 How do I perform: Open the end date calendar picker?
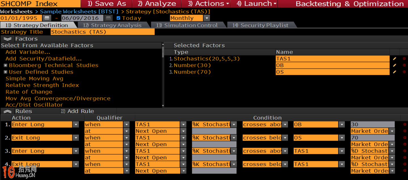108,18
